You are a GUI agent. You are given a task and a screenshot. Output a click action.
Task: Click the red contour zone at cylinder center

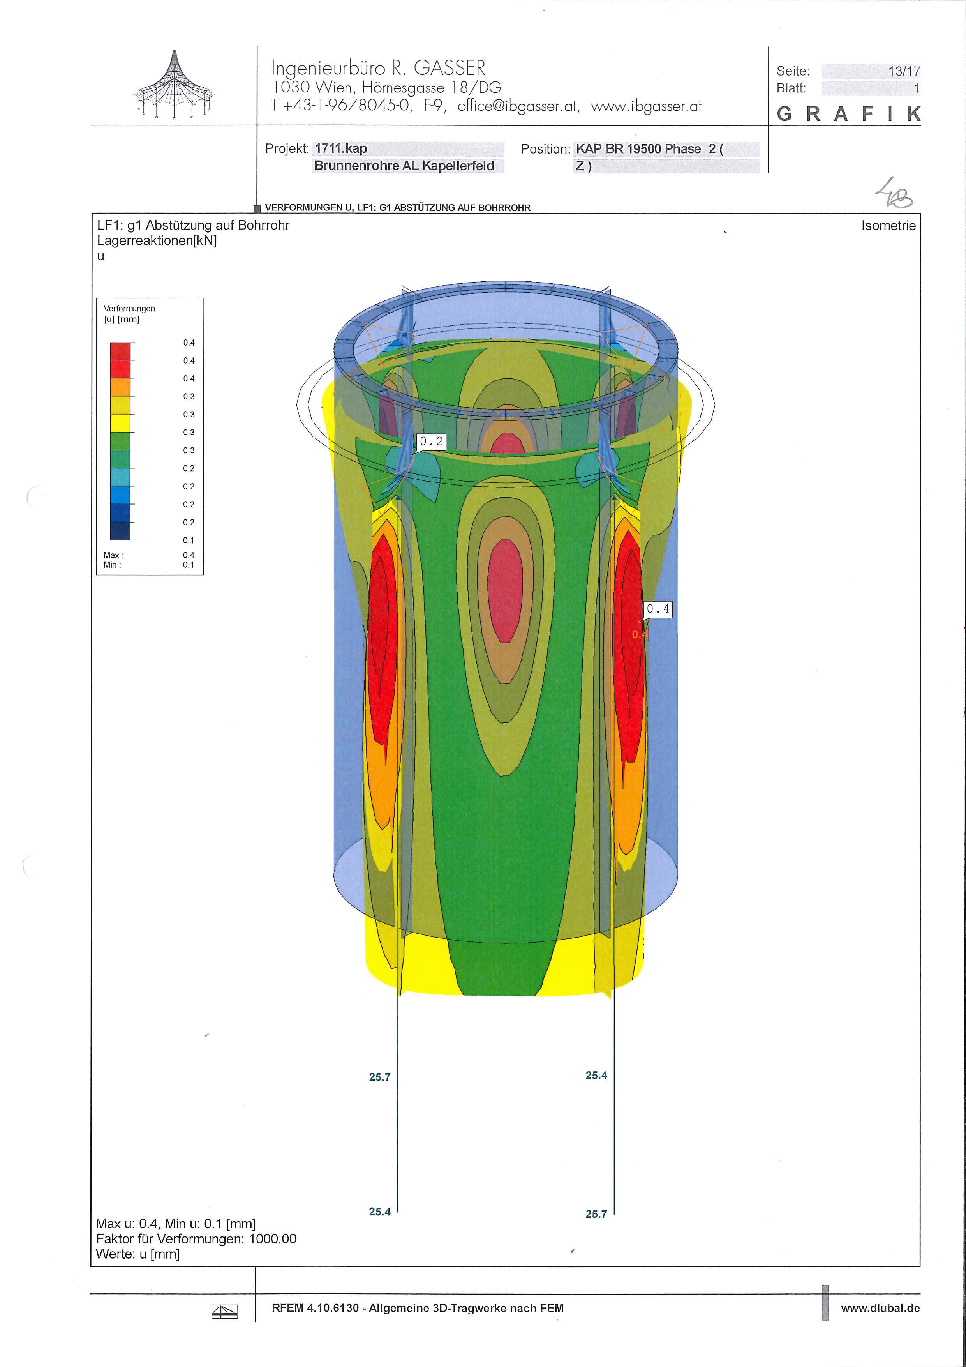coord(505,591)
